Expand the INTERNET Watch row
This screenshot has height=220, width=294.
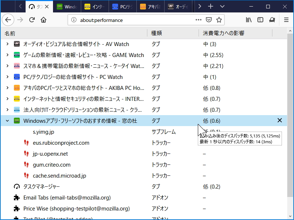coord(7,99)
